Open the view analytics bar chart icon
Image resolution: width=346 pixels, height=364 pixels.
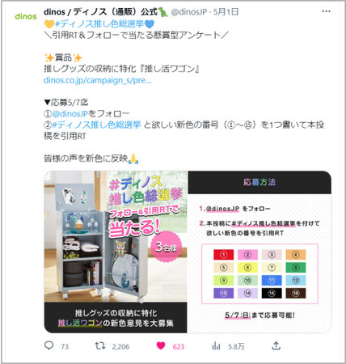click(216, 346)
